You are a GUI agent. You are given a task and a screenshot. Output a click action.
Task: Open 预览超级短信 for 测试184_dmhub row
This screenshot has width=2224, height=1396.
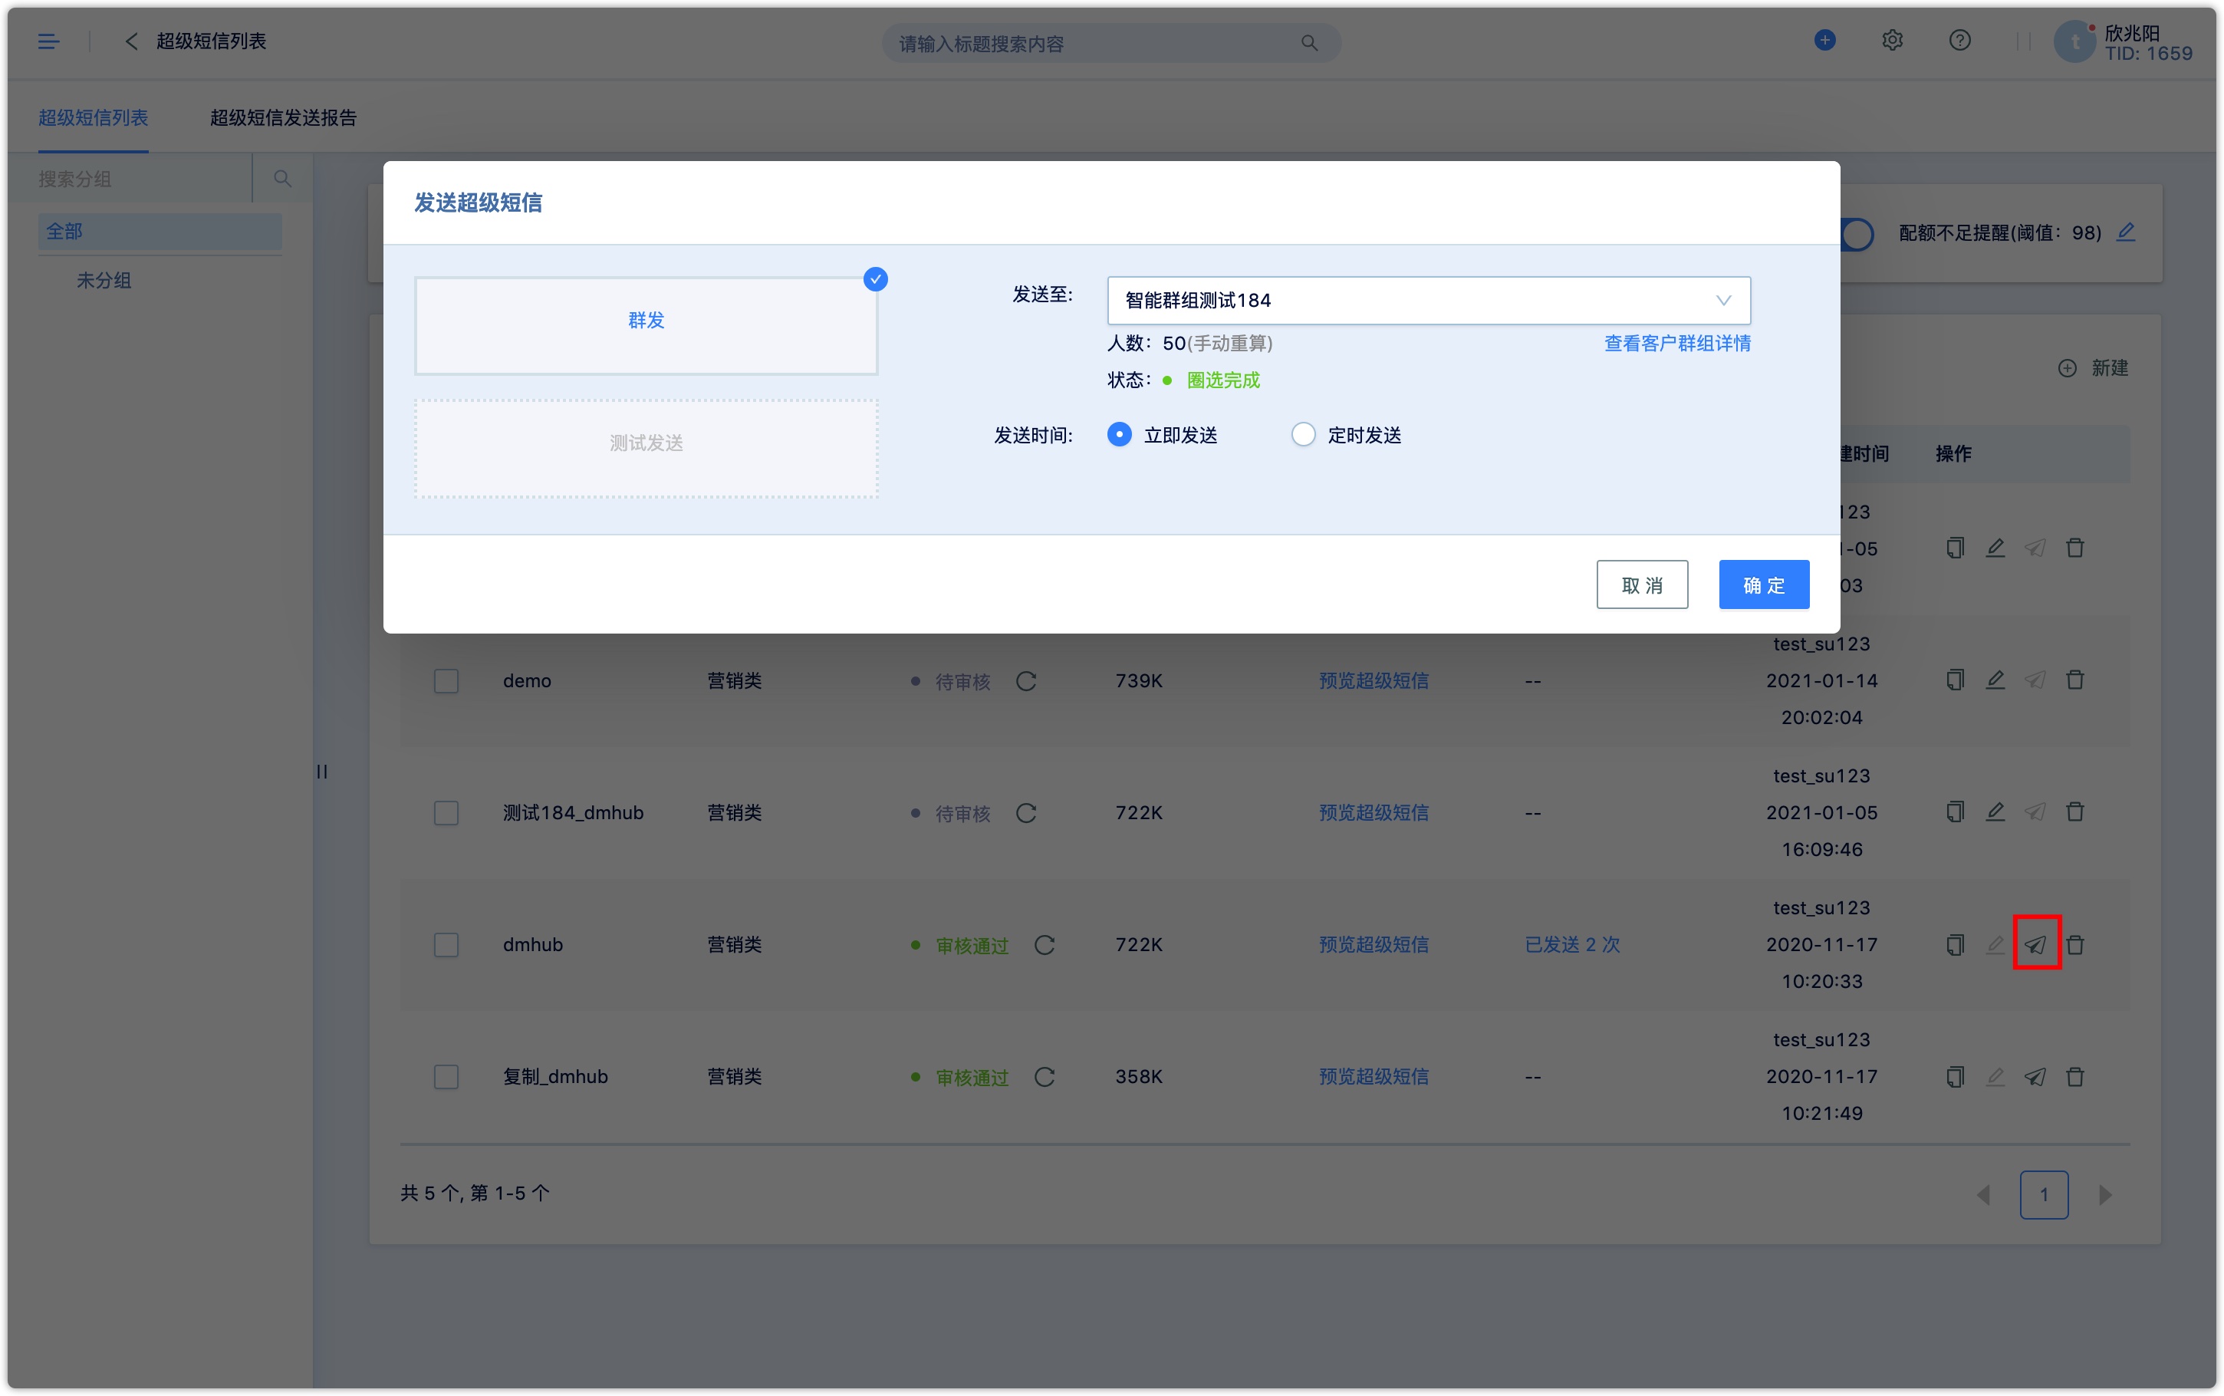1374,813
